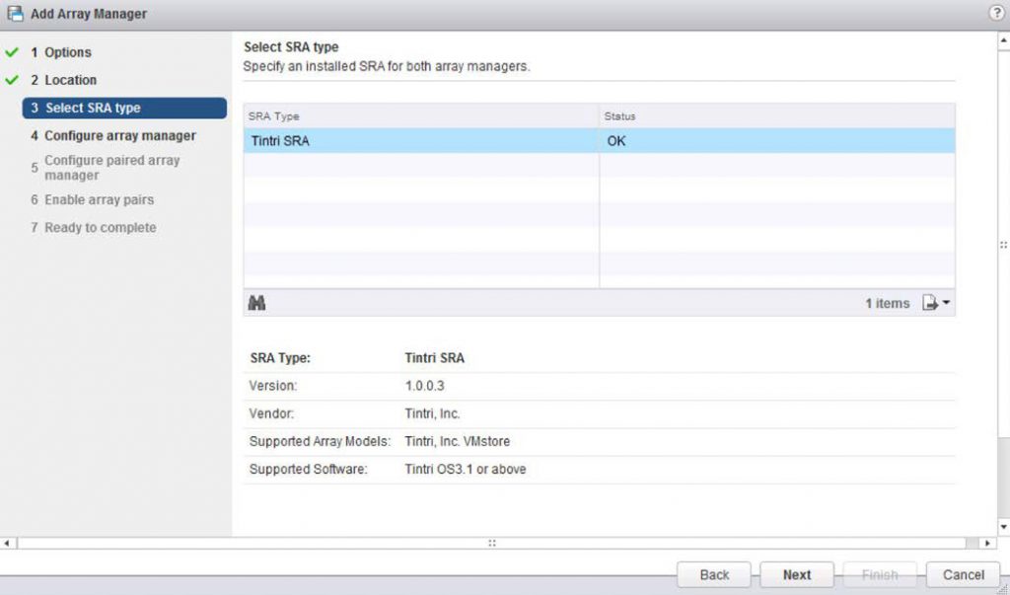Cancel the Add Array Manager wizard
The height and width of the screenshot is (595, 1010).
(x=963, y=574)
